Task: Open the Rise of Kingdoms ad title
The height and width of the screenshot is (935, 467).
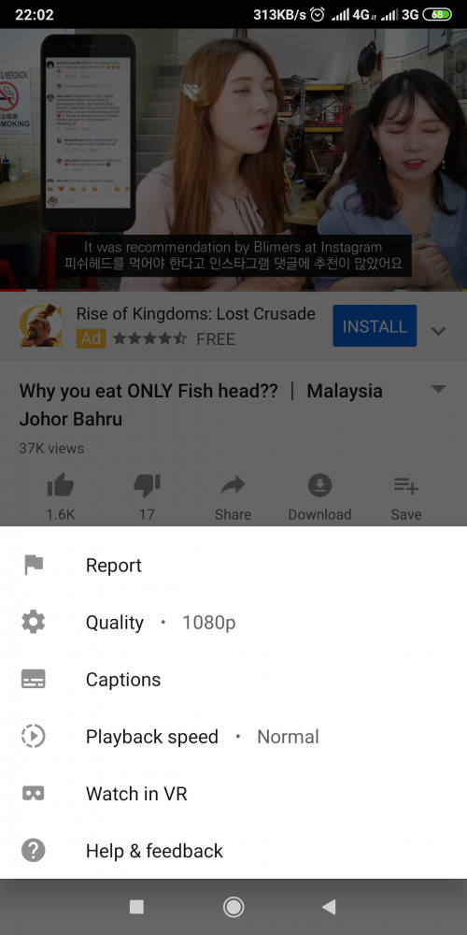Action: [195, 313]
